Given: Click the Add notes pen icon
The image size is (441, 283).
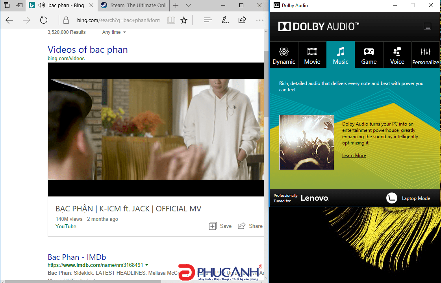Looking at the screenshot, I should click(225, 20).
